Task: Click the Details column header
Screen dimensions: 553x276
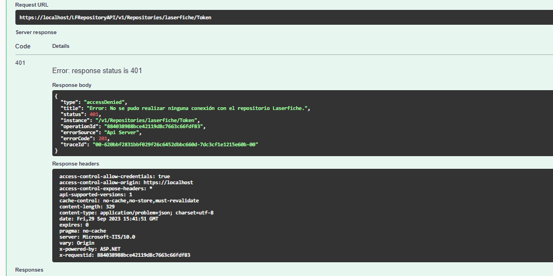Action: [61, 46]
